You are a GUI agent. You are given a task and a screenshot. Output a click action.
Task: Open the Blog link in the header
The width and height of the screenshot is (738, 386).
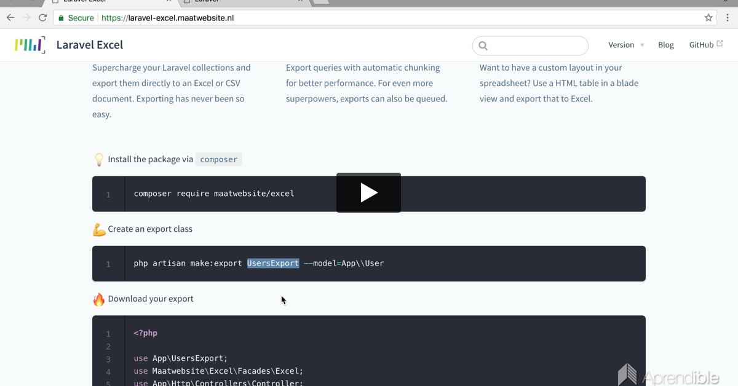[666, 45]
